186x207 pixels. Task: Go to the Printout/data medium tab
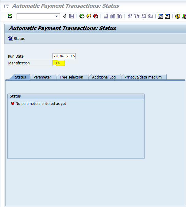pos(143,77)
